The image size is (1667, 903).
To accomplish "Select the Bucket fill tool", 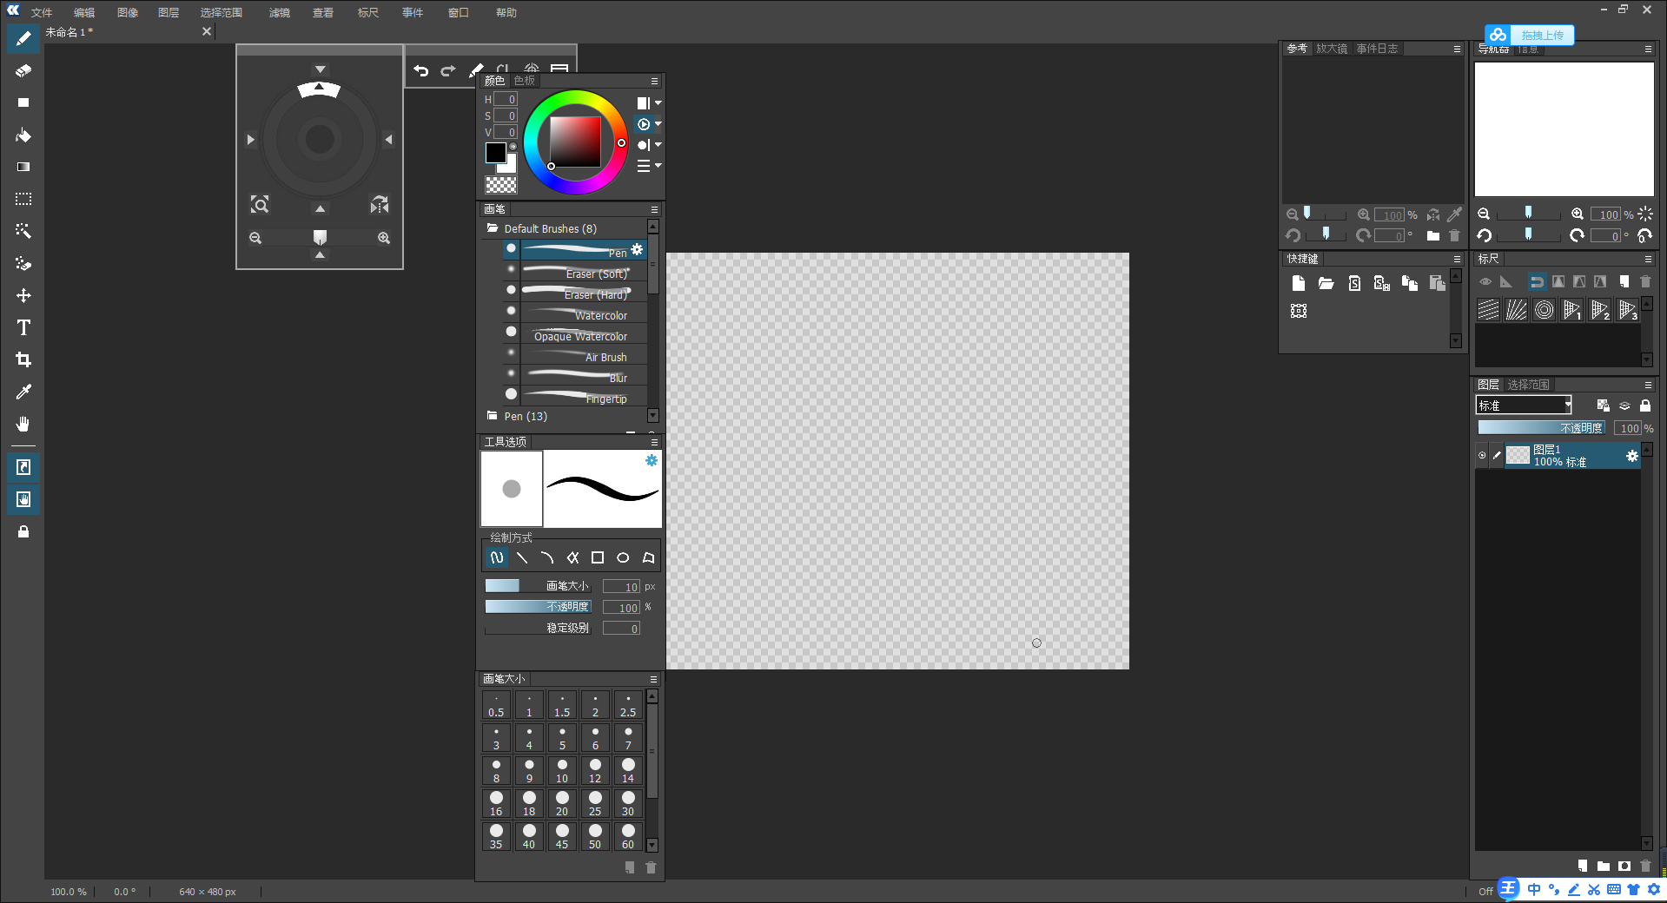I will [x=23, y=135].
